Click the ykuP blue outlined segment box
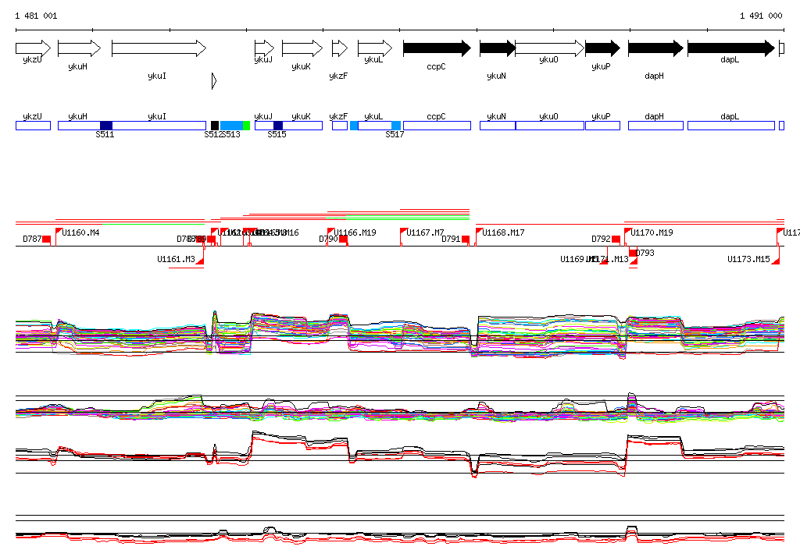The image size is (800, 557). coord(602,126)
